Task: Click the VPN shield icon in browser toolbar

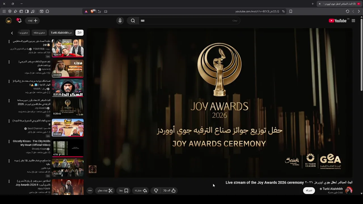Action: tap(10, 11)
